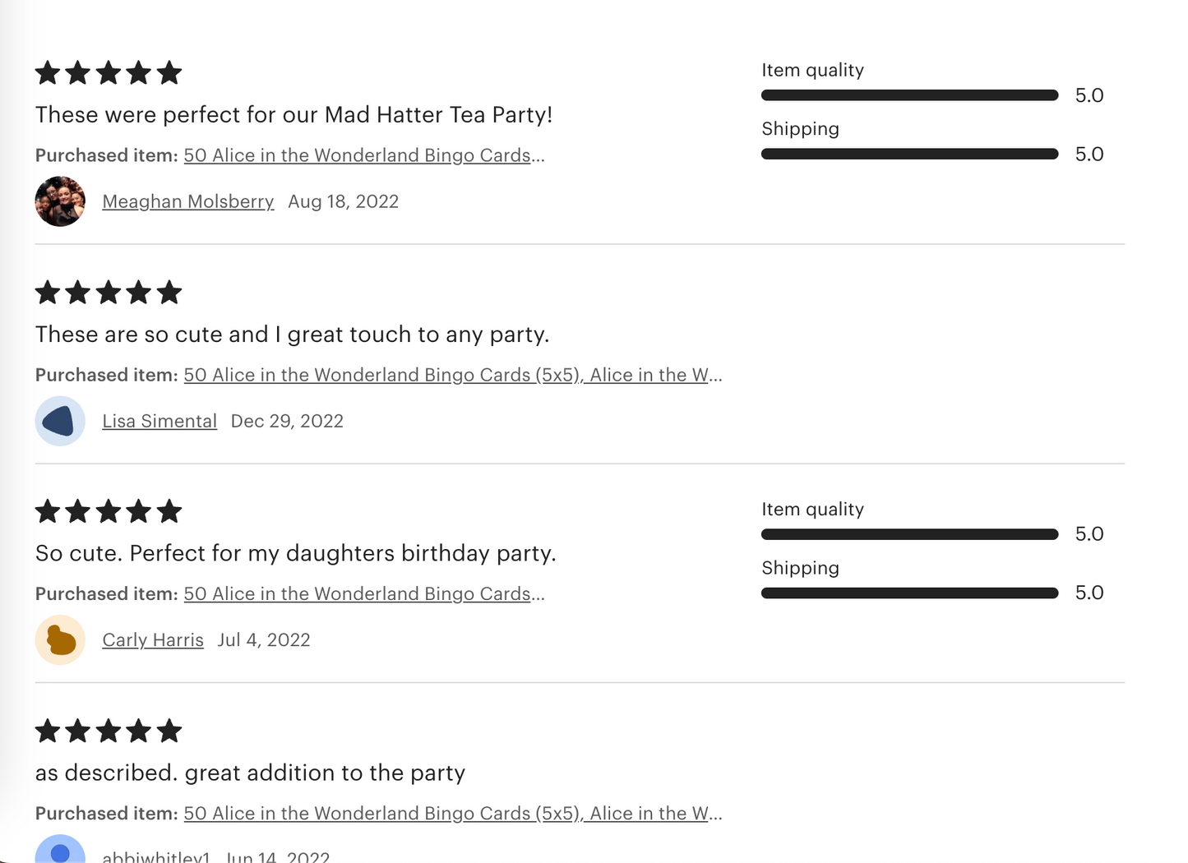Click the star rating on Carly's review
Viewport: 1188px width, 863px height.
(x=109, y=511)
